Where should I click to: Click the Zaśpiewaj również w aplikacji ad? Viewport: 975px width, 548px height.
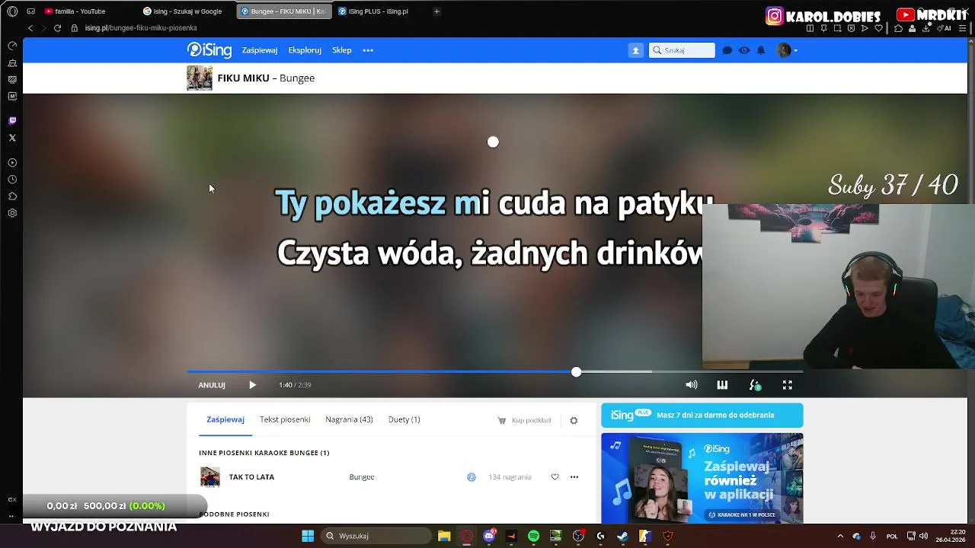click(x=702, y=478)
